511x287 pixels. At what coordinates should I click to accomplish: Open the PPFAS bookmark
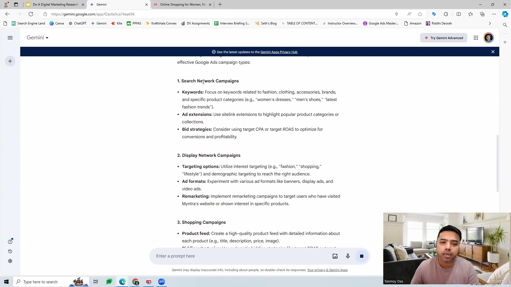(134, 23)
